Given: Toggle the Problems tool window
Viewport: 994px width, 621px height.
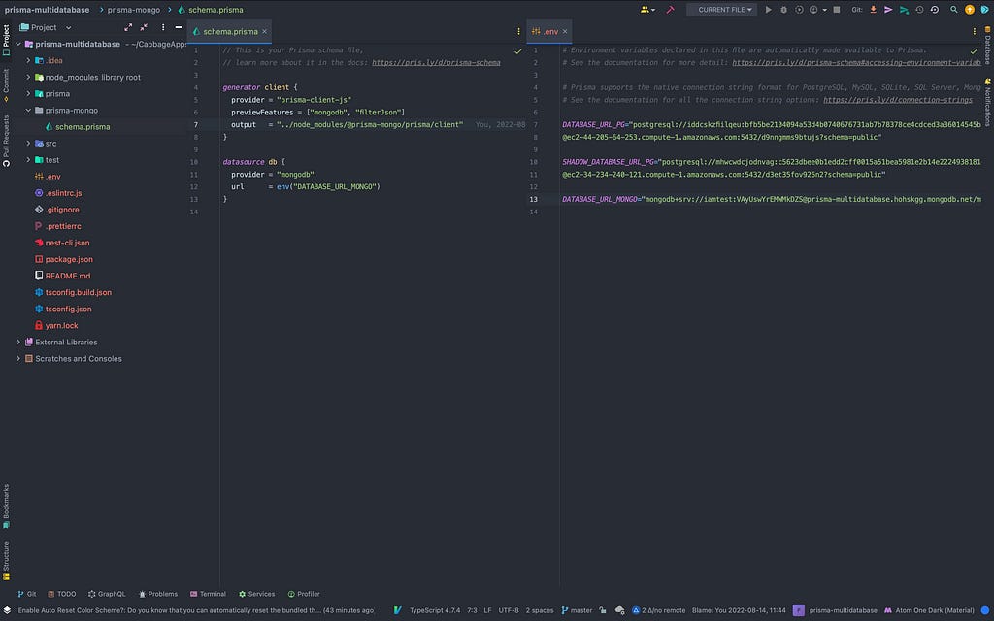Looking at the screenshot, I should pos(156,594).
